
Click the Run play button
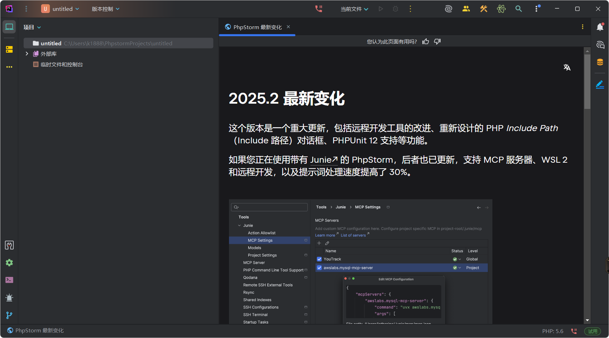click(381, 9)
